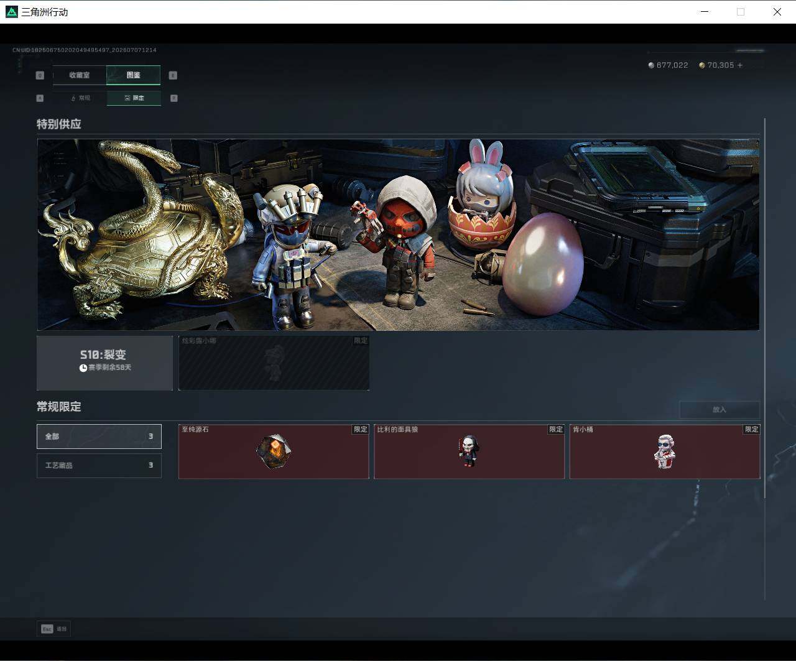Select the 肯小桶 figurine card
The width and height of the screenshot is (796, 661).
(665, 451)
